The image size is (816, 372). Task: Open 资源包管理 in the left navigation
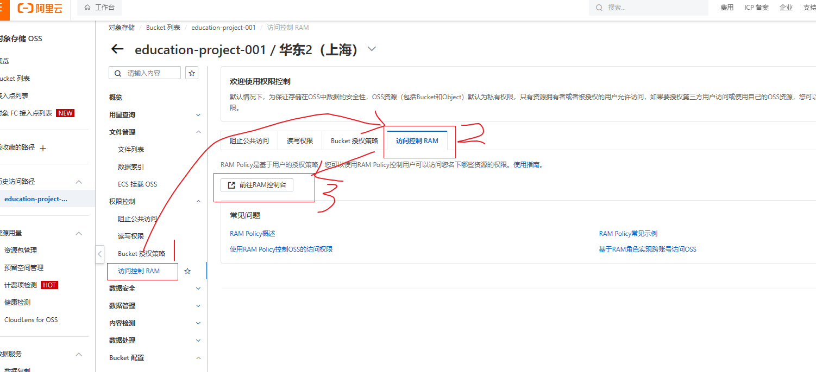click(x=21, y=251)
